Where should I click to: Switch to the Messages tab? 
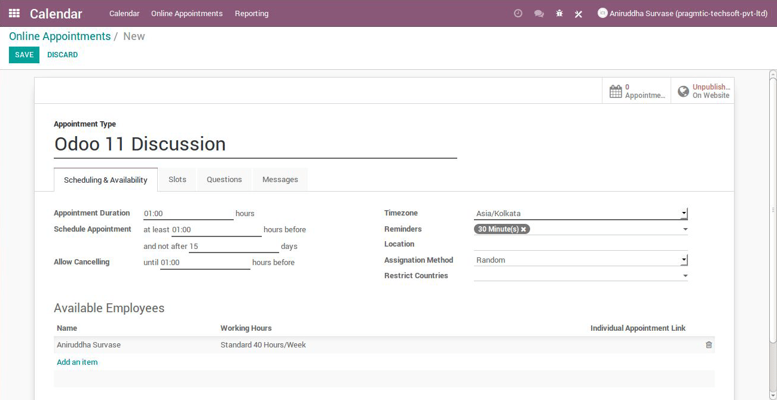(x=280, y=179)
